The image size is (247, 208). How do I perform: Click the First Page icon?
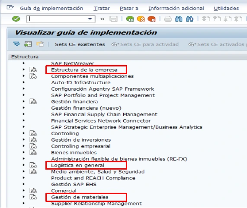[206, 19]
